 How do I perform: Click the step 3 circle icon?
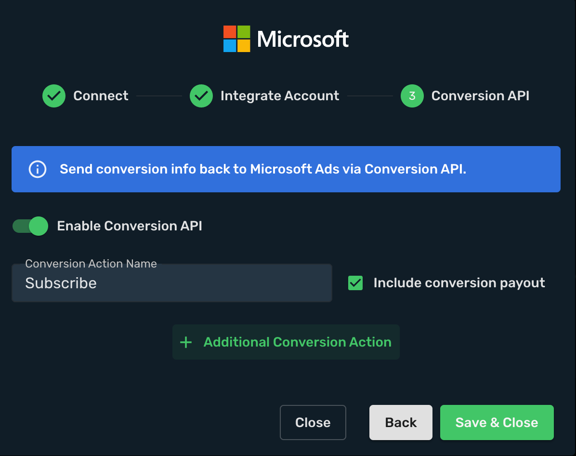click(412, 96)
